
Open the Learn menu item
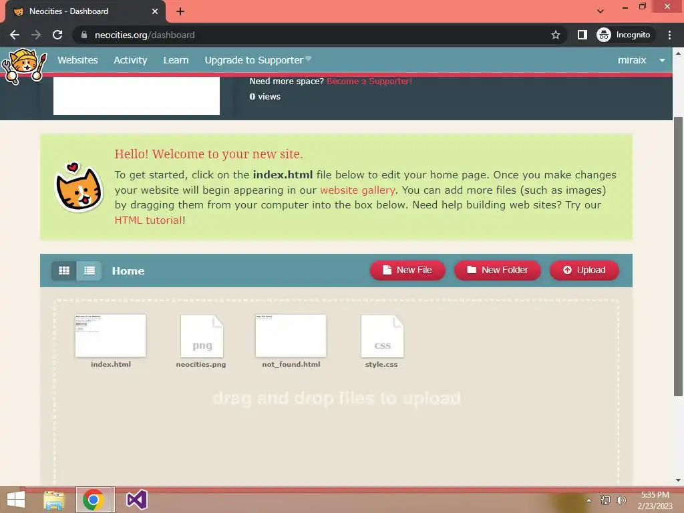click(176, 60)
